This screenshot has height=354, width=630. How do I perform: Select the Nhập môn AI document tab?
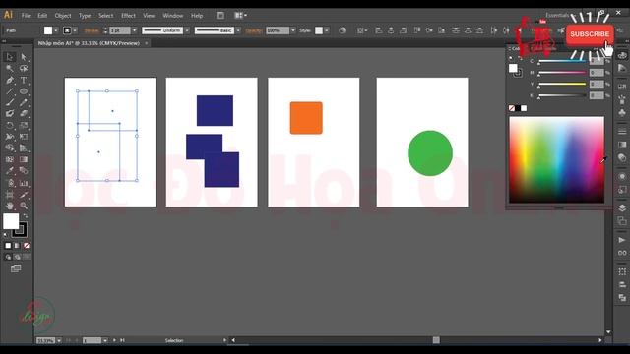[89, 43]
